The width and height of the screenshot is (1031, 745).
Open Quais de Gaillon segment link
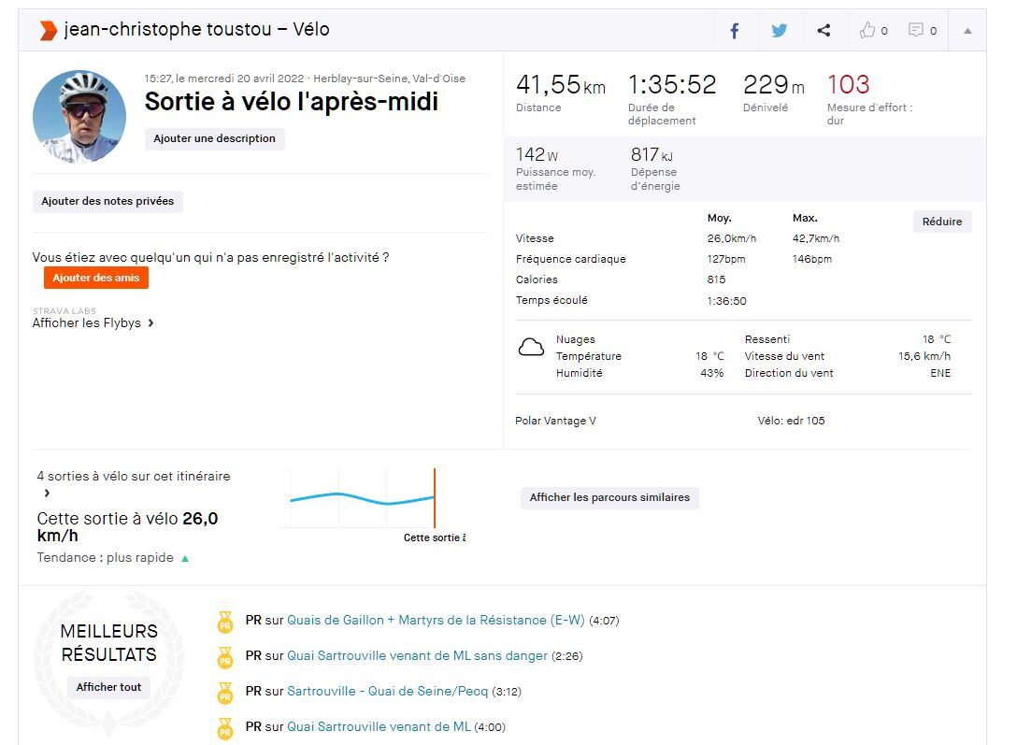(x=436, y=620)
